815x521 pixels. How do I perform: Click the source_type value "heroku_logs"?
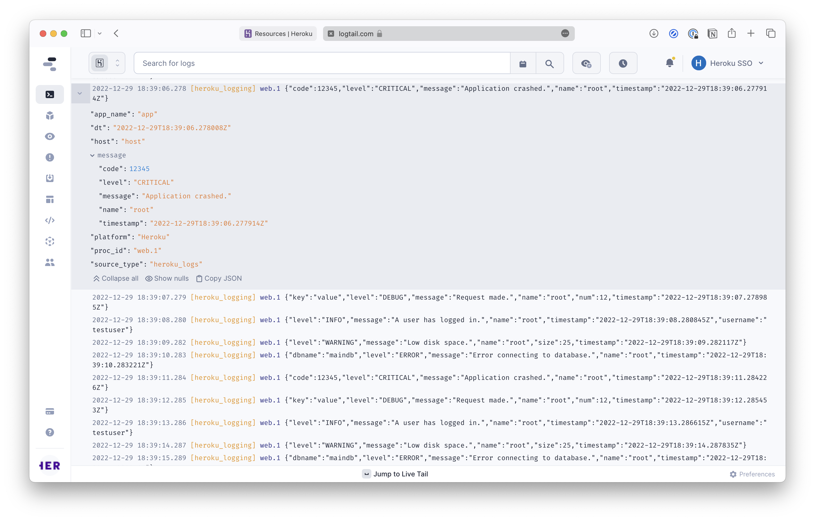coord(176,264)
